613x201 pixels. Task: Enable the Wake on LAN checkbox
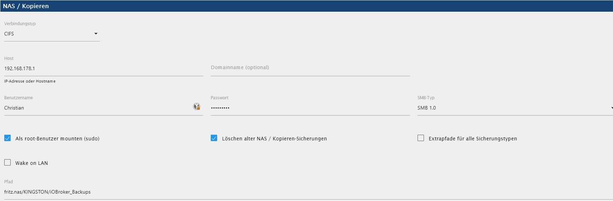(7, 162)
